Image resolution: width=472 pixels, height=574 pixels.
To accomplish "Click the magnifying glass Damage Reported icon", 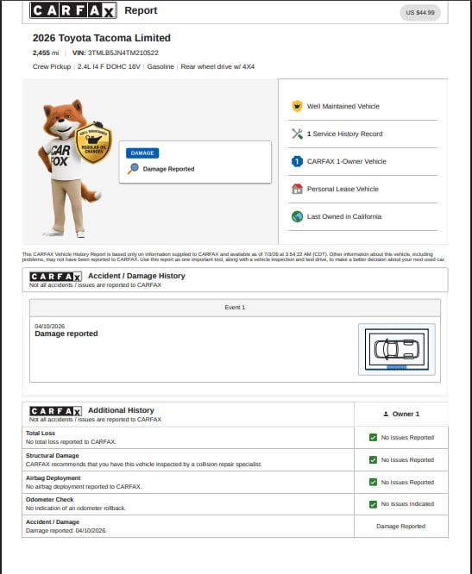I will tap(133, 169).
